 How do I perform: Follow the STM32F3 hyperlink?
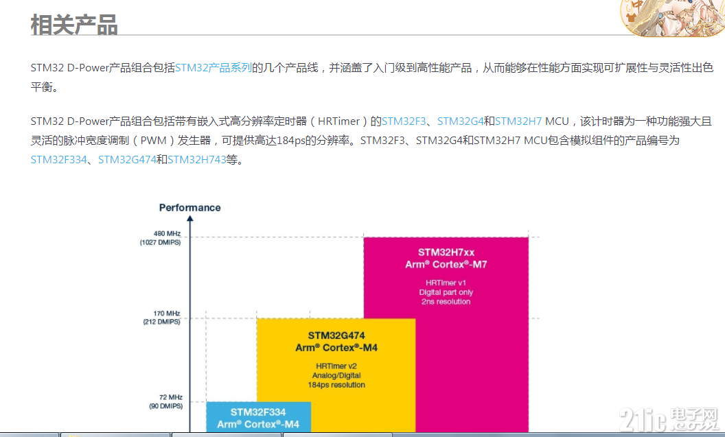click(x=404, y=121)
